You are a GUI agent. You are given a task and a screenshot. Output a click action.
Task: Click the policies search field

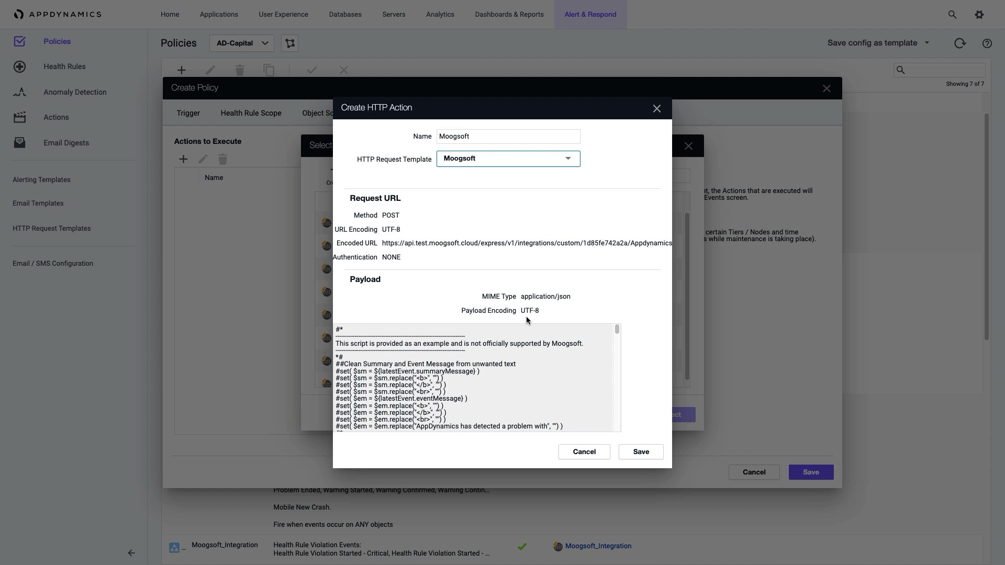click(x=939, y=70)
